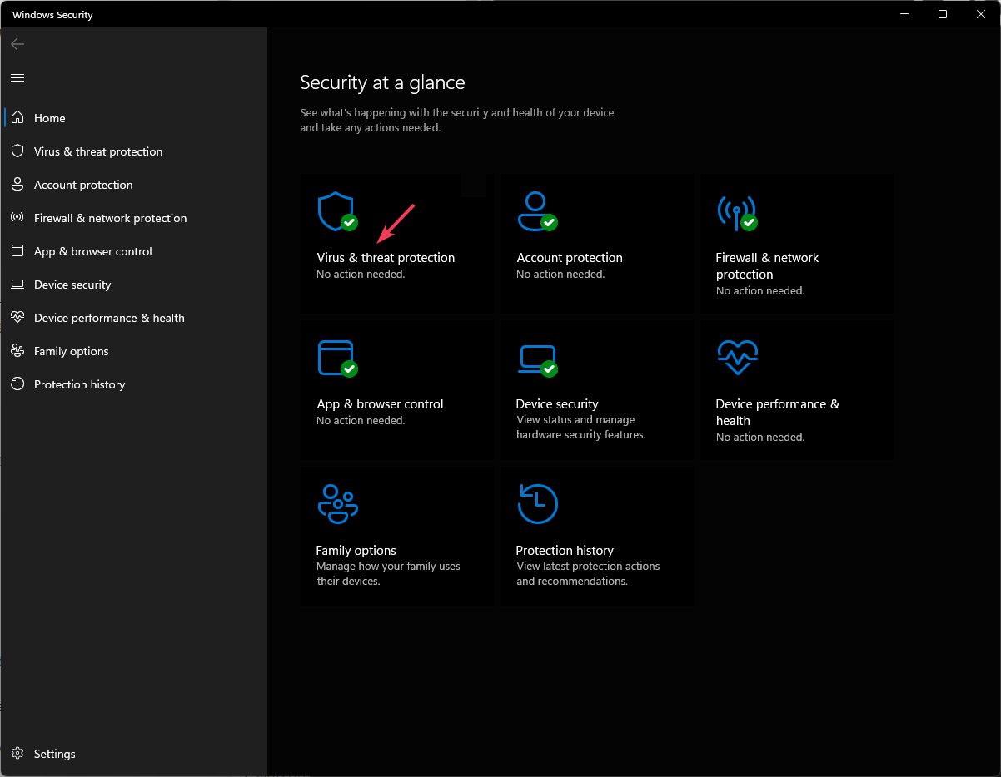
Task: Click the Account protection person icon
Action: pyautogui.click(x=537, y=211)
